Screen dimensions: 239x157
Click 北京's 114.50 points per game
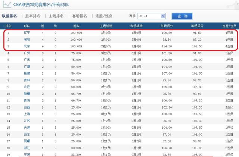(x=167, y=46)
